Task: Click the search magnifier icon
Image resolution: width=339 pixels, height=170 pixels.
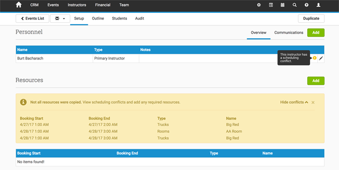Action: (x=294, y=5)
